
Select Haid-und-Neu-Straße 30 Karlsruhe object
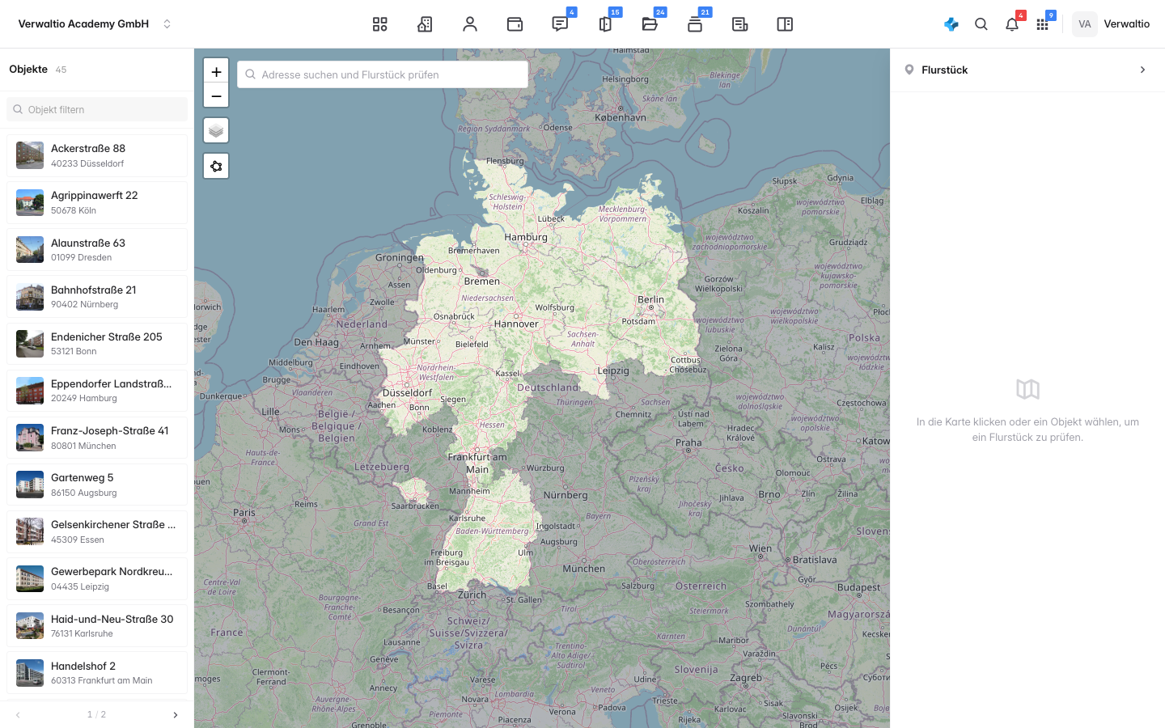point(97,625)
